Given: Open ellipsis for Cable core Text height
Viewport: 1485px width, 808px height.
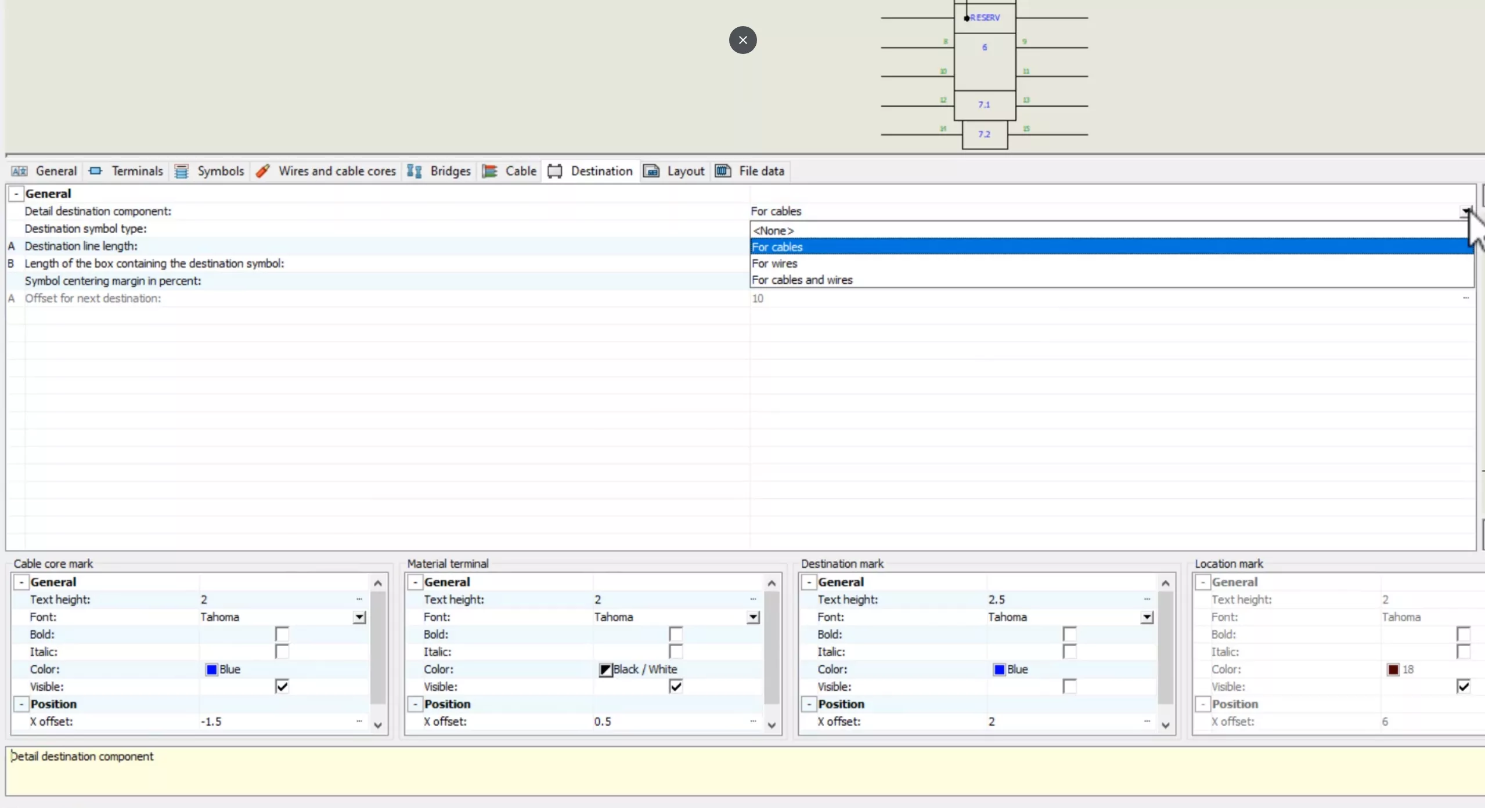Looking at the screenshot, I should tap(359, 599).
